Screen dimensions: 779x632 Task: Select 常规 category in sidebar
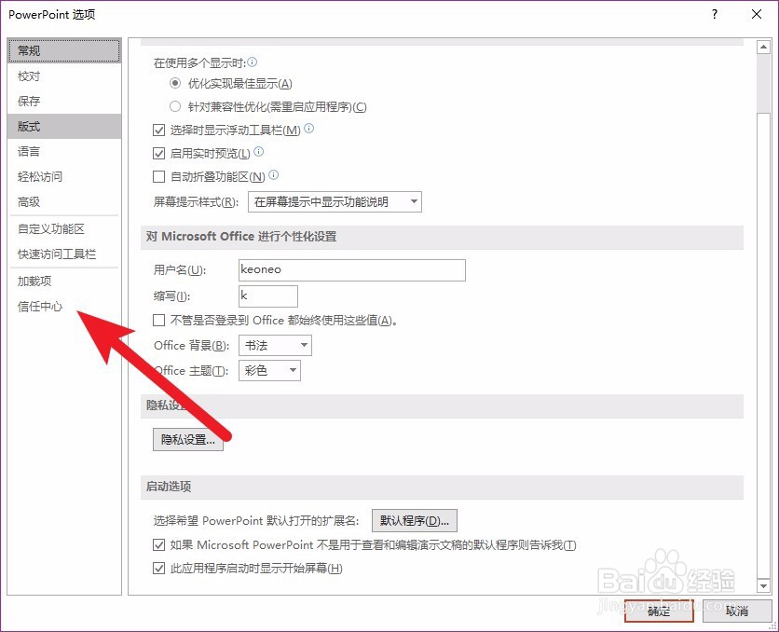click(64, 50)
